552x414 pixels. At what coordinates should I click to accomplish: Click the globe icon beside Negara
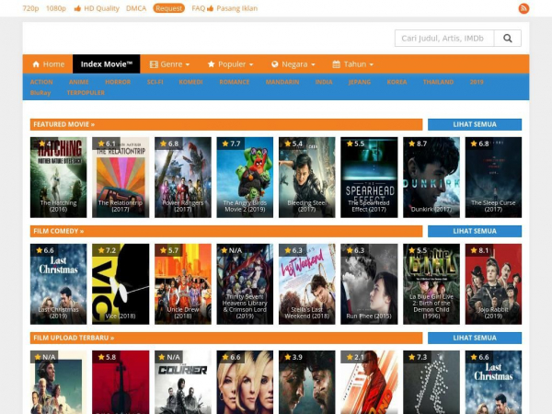pyautogui.click(x=275, y=64)
